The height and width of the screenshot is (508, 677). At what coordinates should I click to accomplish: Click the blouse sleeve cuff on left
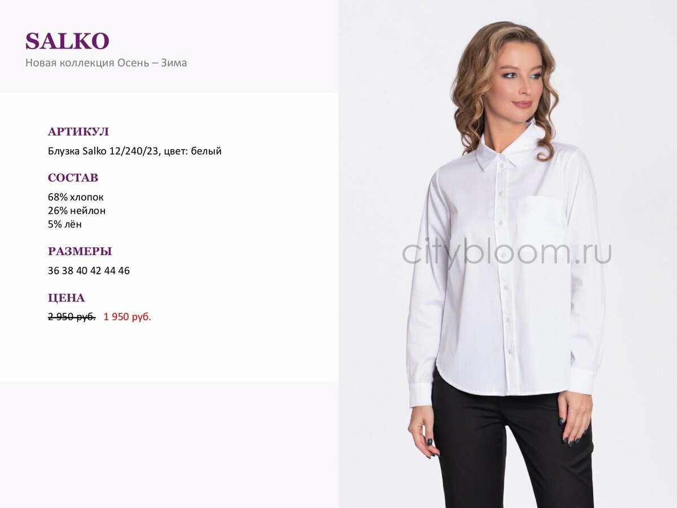pos(420,394)
